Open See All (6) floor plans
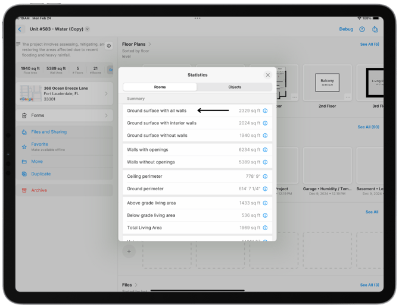This screenshot has height=308, width=399. 369,44
